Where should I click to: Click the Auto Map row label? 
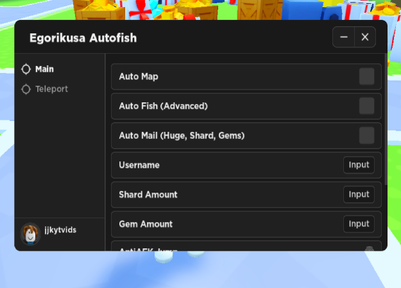click(x=139, y=77)
